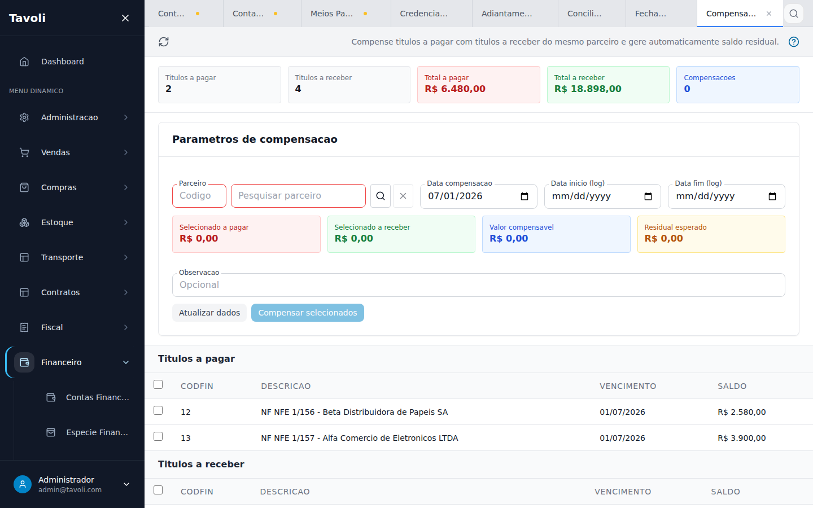The image size is (813, 508).
Task: Select all Titulos a pagar checkbox
Action: click(x=158, y=384)
